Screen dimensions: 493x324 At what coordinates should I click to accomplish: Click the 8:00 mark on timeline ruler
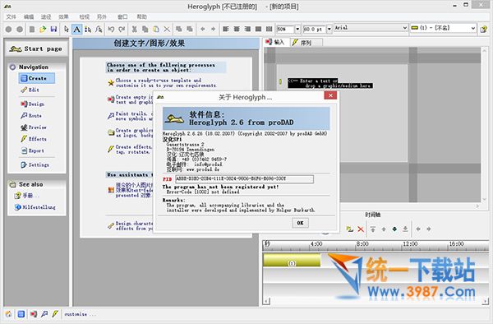click(x=362, y=243)
